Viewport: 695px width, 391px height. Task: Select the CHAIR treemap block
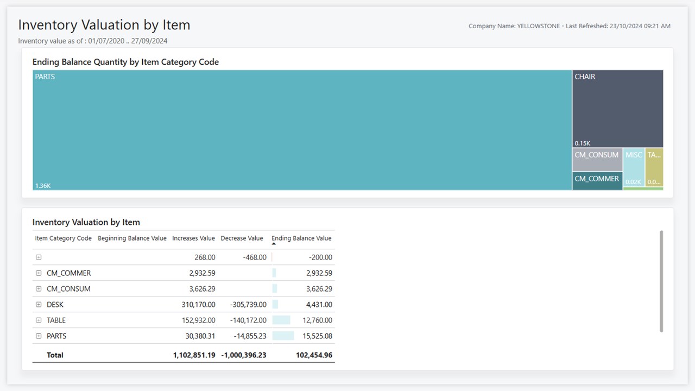click(618, 109)
